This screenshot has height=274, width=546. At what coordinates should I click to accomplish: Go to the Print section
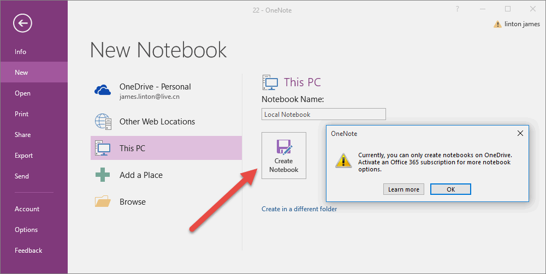(x=22, y=114)
